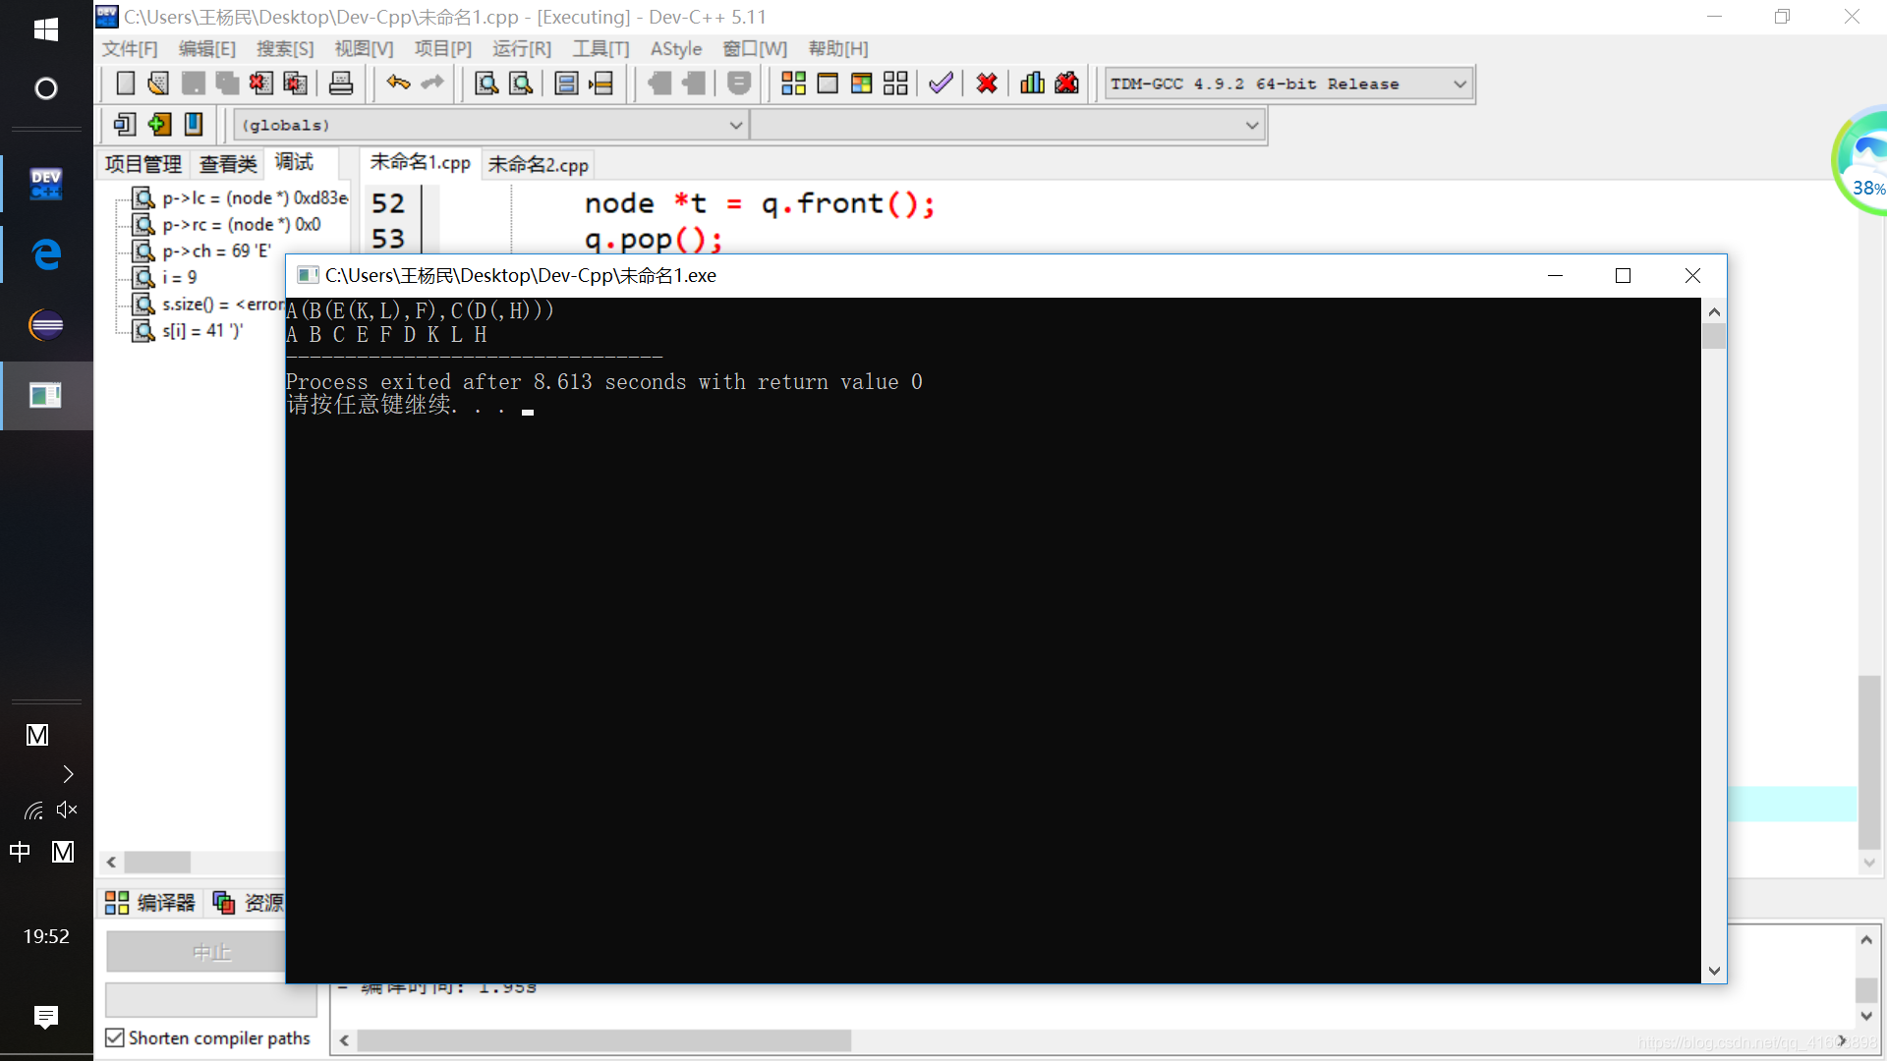Click the Compile & Run icon

click(862, 84)
